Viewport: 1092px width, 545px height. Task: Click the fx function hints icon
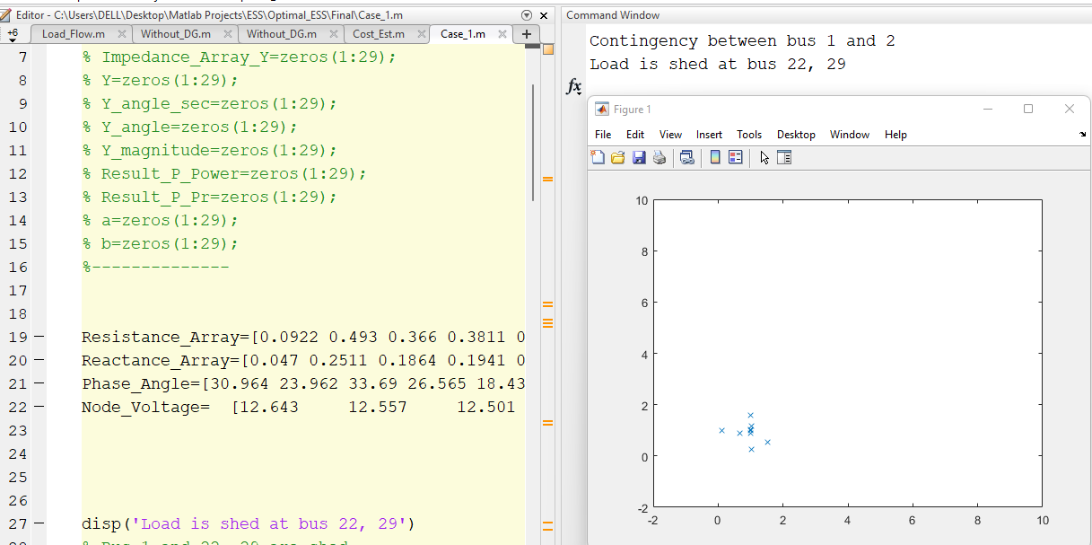(x=572, y=86)
